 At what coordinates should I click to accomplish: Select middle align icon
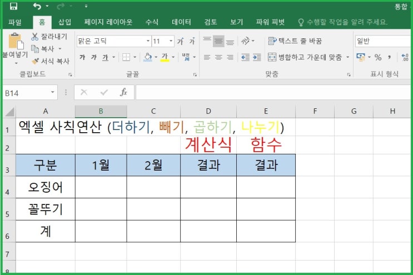click(218, 41)
